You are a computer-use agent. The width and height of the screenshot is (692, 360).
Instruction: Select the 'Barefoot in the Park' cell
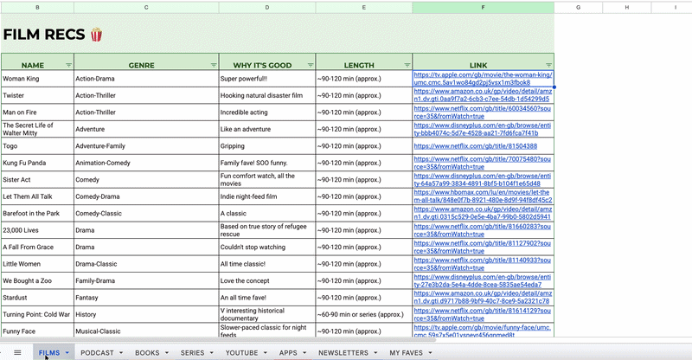[37, 214]
